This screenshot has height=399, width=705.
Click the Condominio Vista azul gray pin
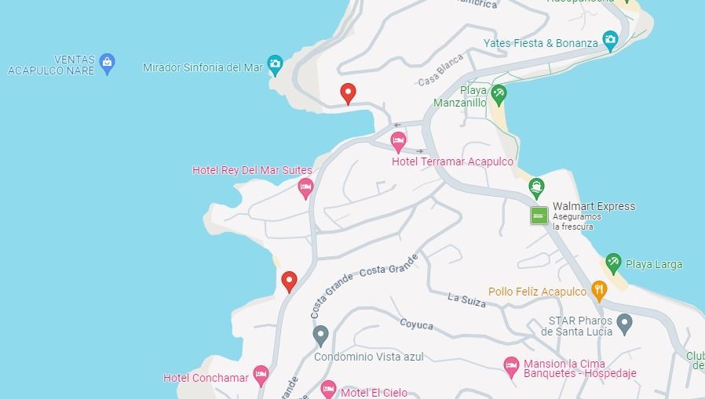320,336
